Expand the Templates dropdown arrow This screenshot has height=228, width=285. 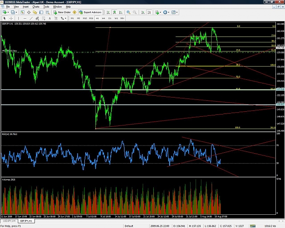pos(176,12)
